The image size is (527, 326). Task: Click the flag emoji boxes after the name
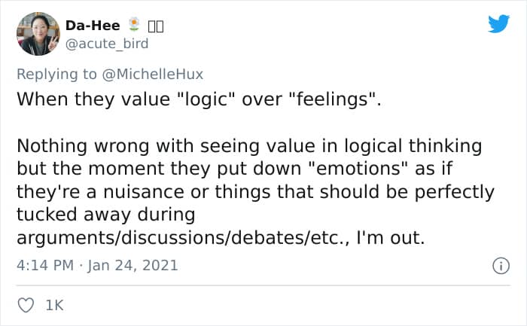tap(155, 26)
